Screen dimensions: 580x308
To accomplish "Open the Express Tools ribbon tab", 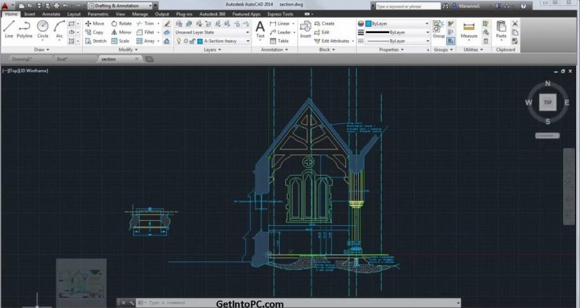I will (280, 14).
